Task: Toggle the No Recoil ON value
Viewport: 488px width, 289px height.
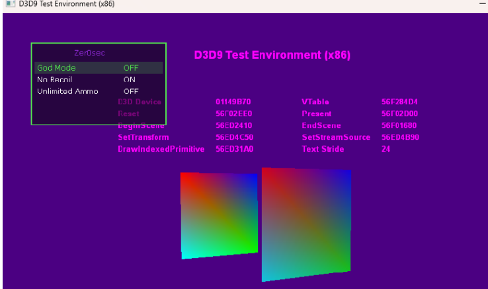Action: tap(130, 79)
